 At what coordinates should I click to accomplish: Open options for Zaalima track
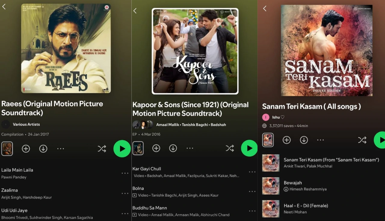[125, 193]
